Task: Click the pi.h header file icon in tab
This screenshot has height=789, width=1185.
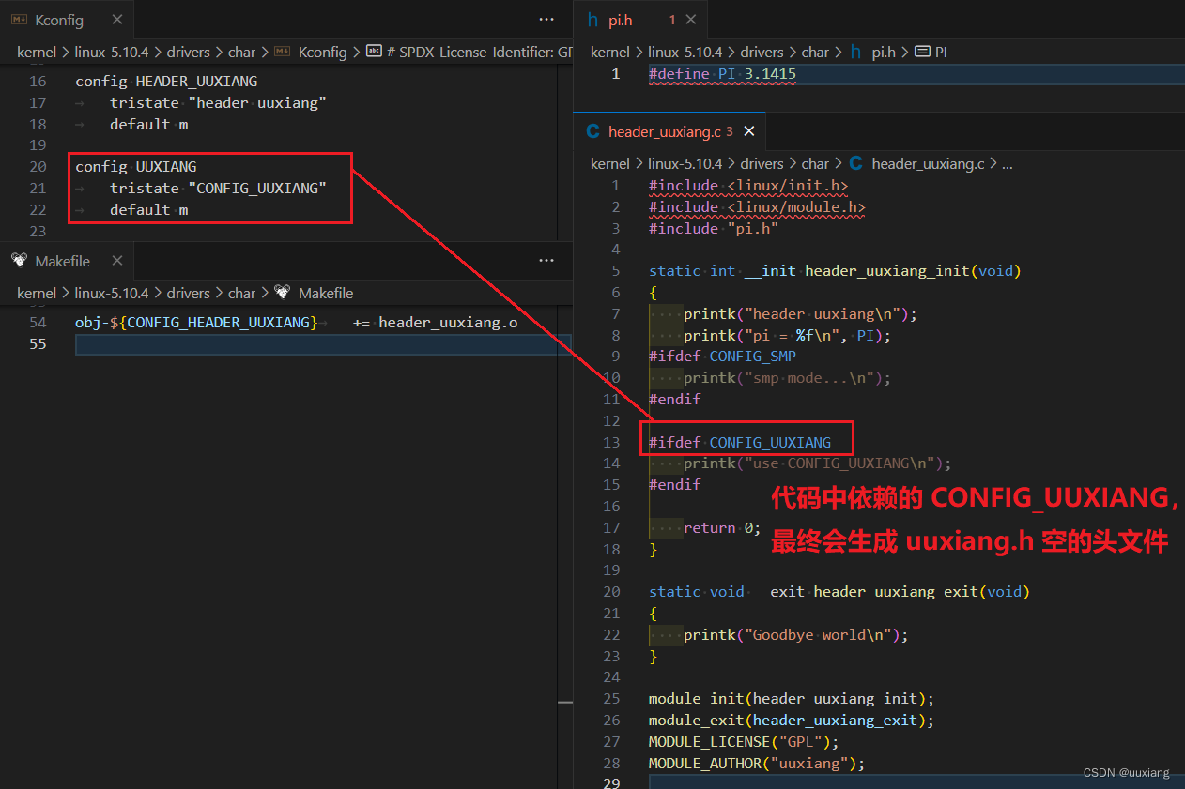Action: pos(592,20)
